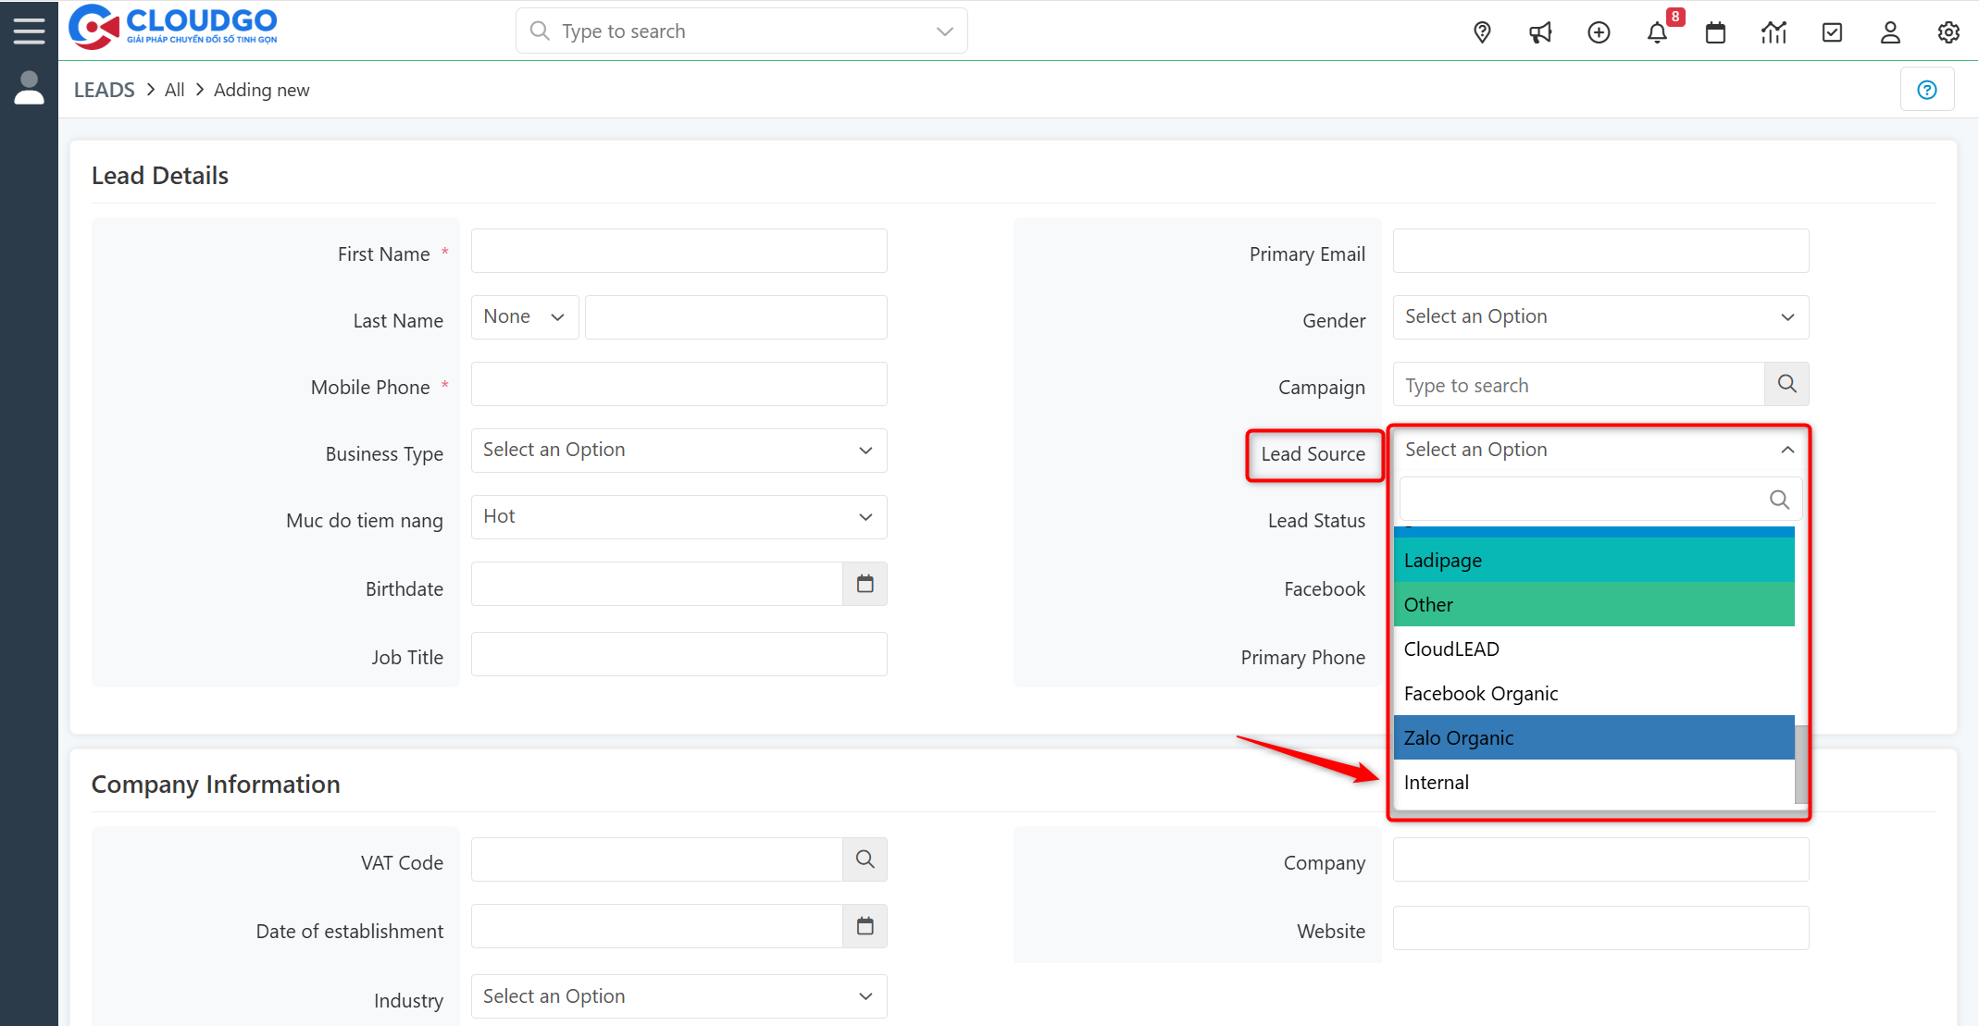Screen dimensions: 1979x1026
Task: Select Zalo Organic from lead source list
Action: click(x=1593, y=737)
